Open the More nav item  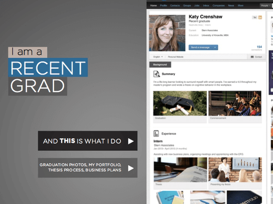[240, 5]
